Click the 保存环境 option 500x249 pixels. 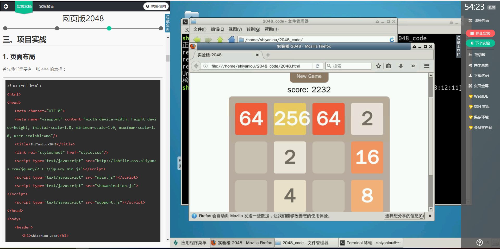point(479,117)
